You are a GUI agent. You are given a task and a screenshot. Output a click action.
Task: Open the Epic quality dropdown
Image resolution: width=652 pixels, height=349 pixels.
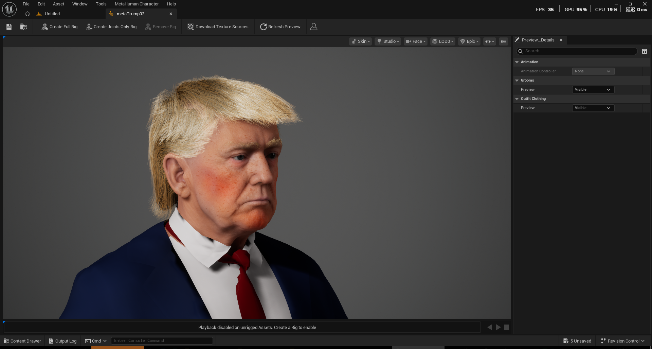pyautogui.click(x=469, y=41)
